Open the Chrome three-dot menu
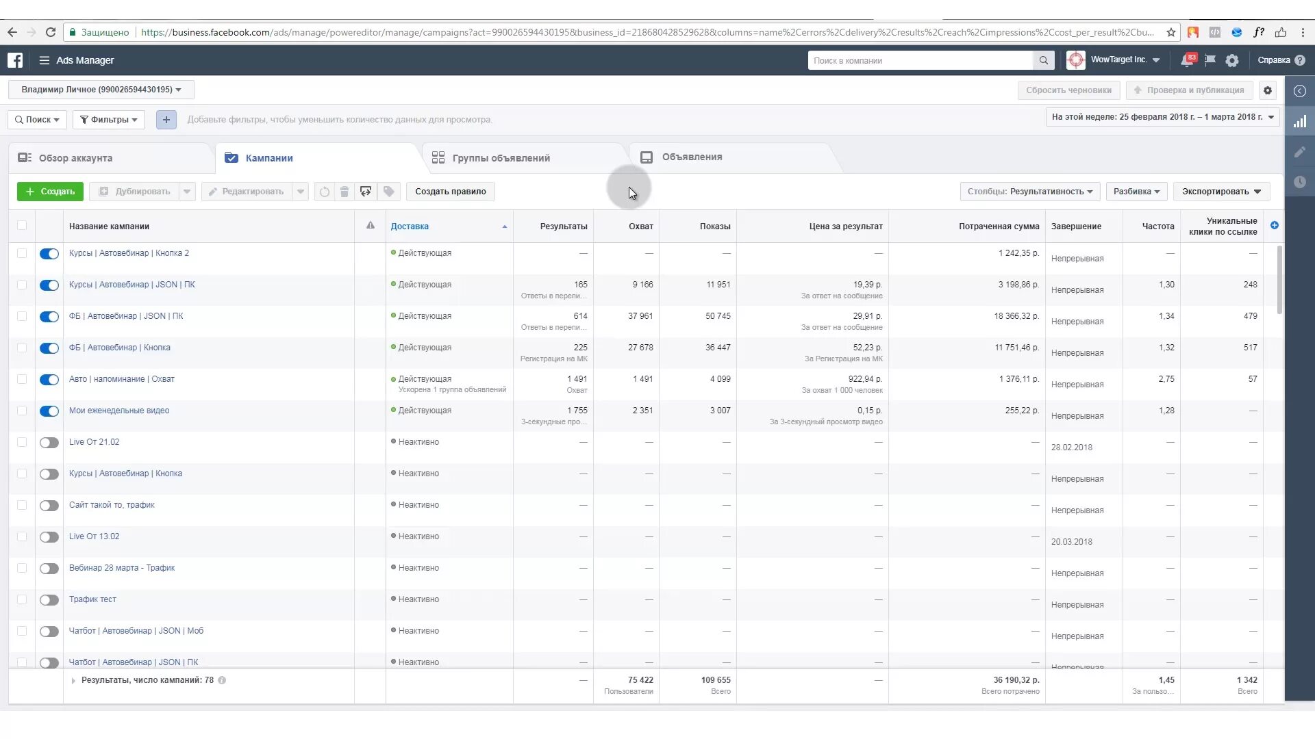Screen dimensions: 1315x739 1303,32
